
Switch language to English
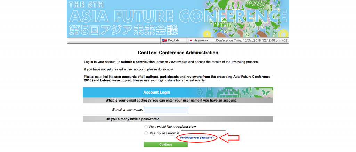(x=173, y=40)
